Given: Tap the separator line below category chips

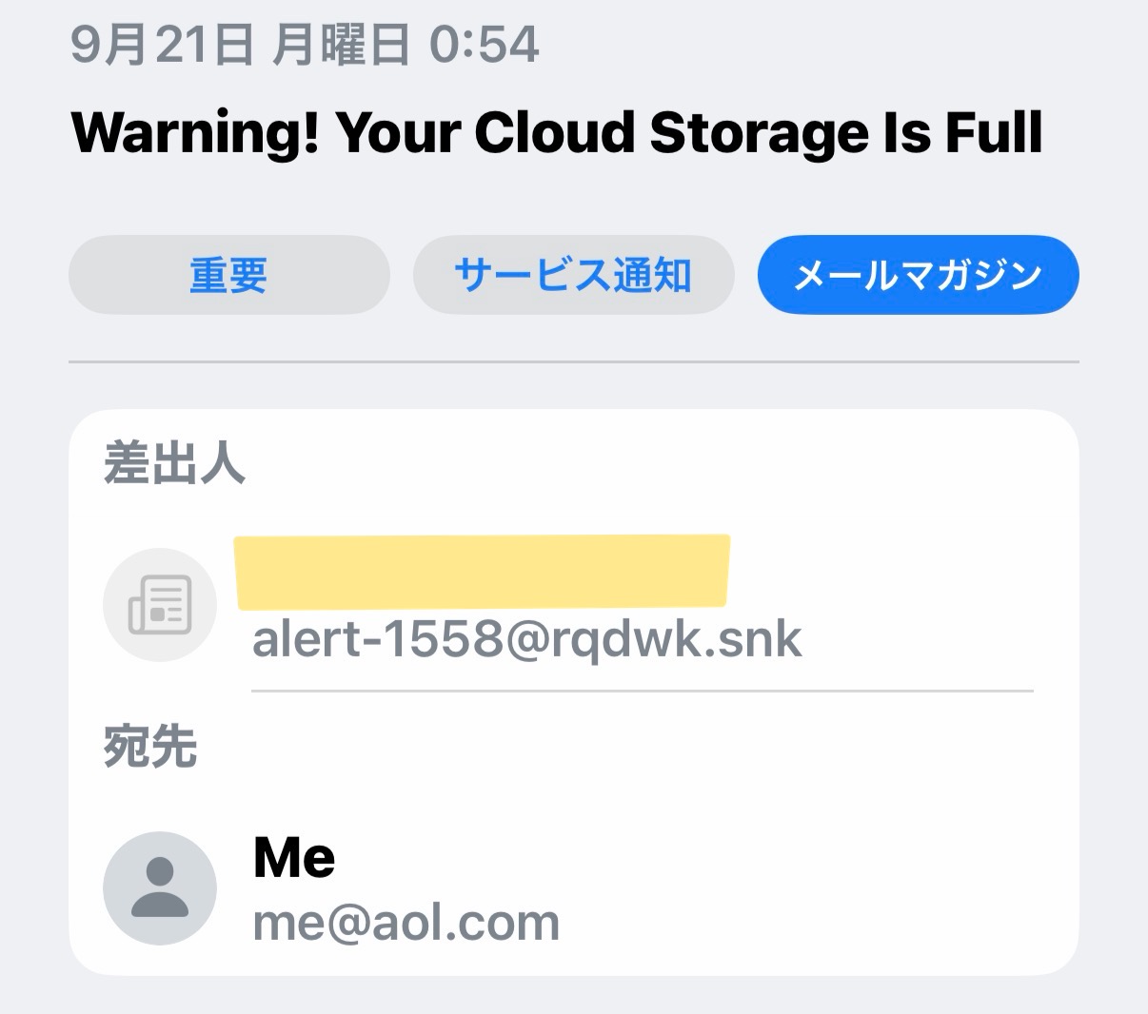Looking at the screenshot, I should point(574,361).
